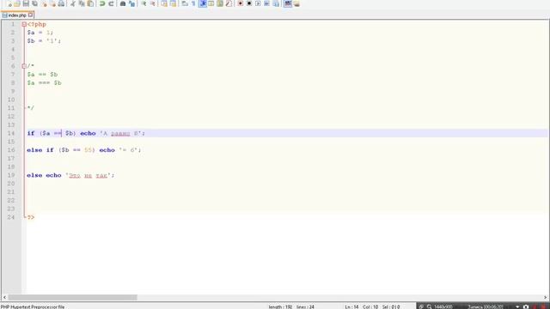Screen dimensions: 550x309
Task: Click the closing '?>' tag on line 24
Action: [31, 217]
